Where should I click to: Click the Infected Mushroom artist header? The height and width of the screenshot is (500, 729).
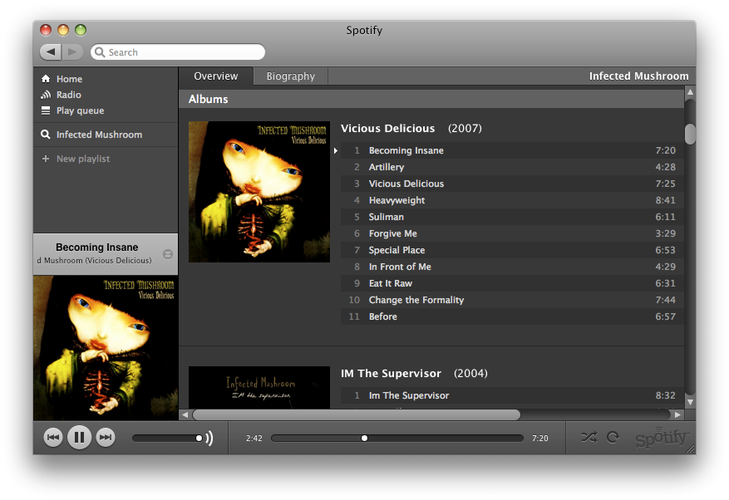pos(638,76)
